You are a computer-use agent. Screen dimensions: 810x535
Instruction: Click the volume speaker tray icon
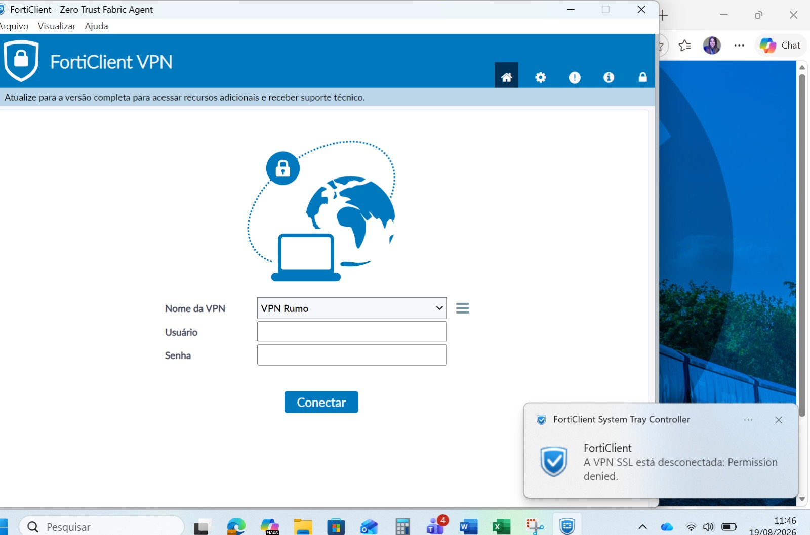708,527
